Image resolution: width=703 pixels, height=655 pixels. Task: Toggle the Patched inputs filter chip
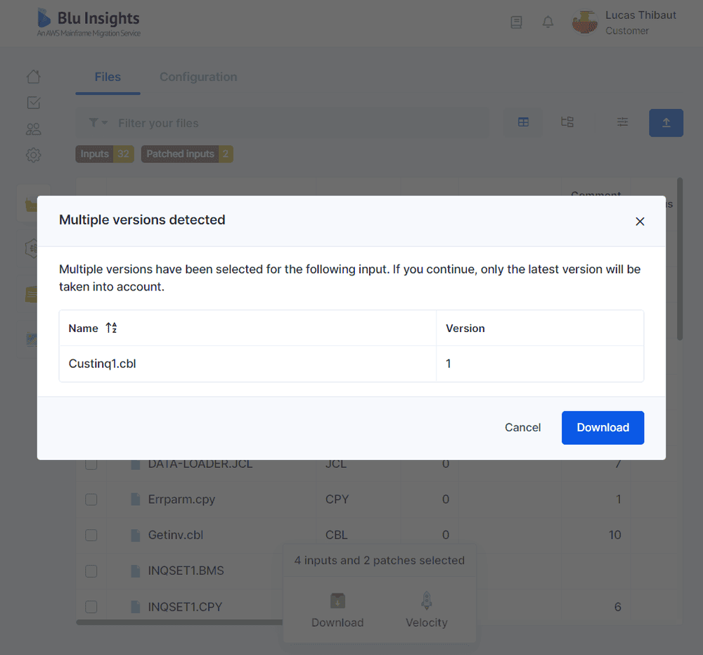187,153
